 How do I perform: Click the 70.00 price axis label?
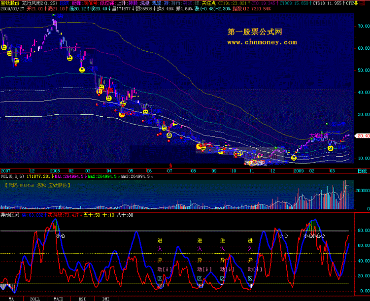[364, 26]
